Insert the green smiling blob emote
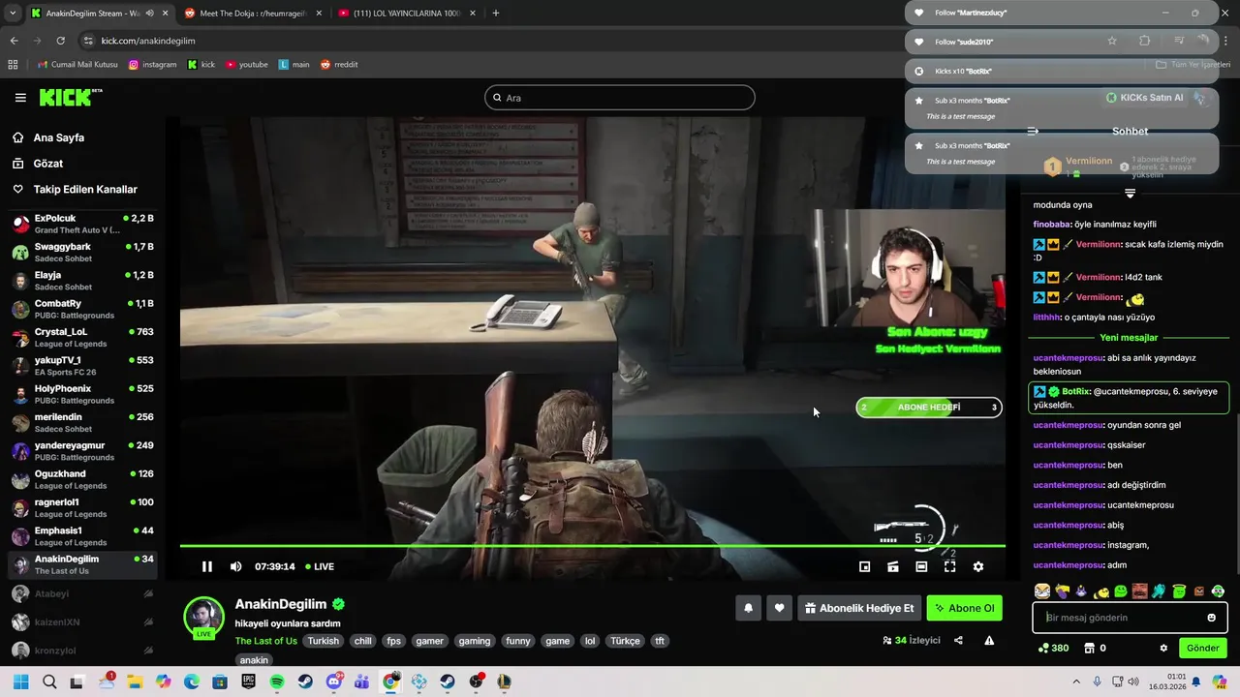 click(1121, 591)
